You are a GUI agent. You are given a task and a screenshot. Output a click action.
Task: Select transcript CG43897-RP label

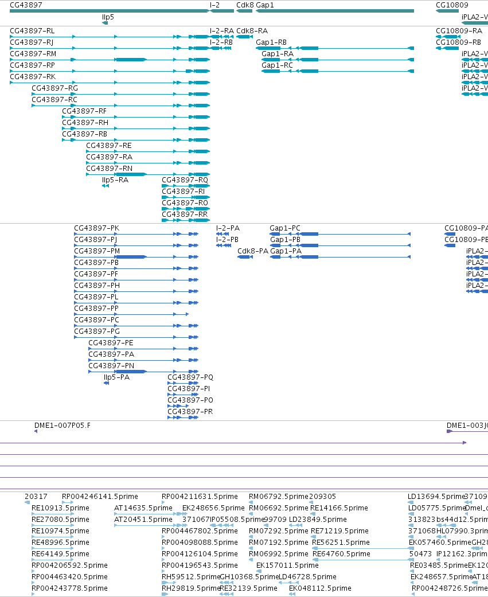click(x=32, y=65)
